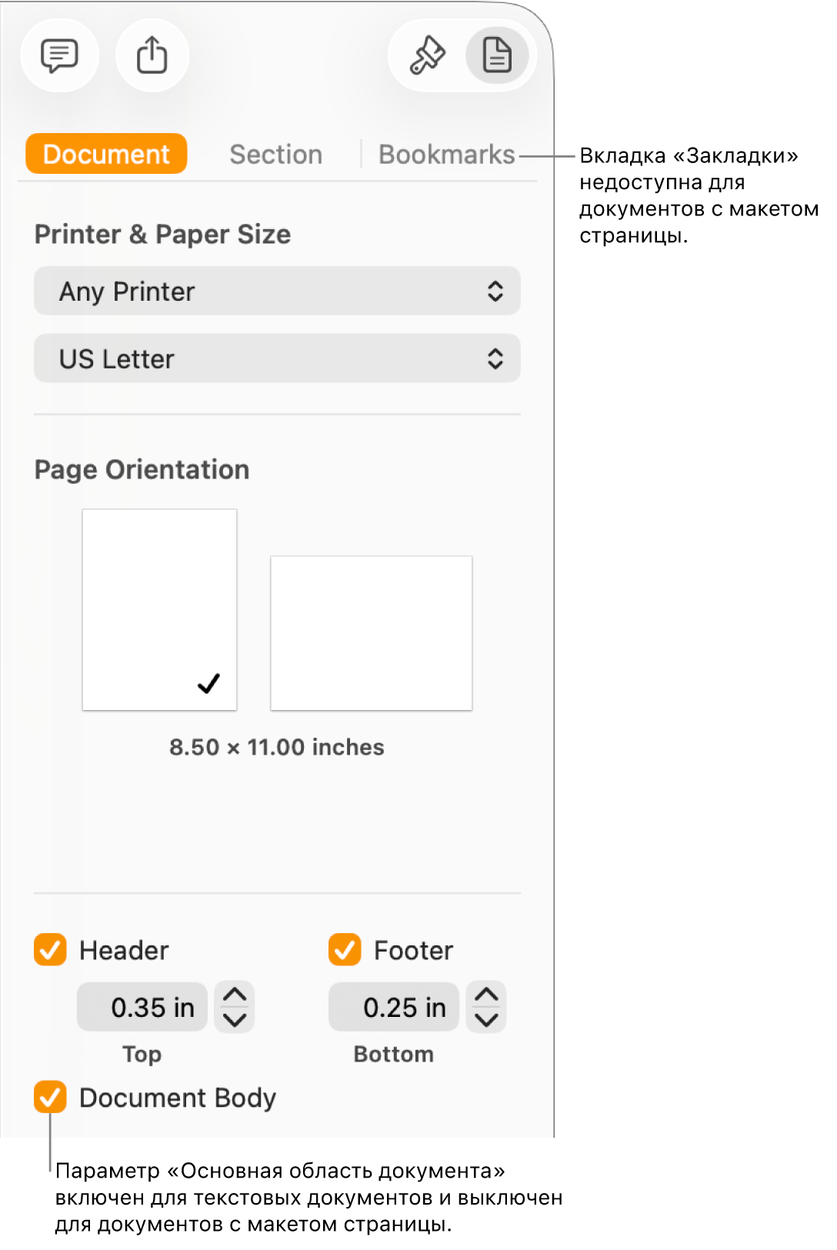Open the Format paintbrush inspector
837x1250 pixels.
[427, 55]
